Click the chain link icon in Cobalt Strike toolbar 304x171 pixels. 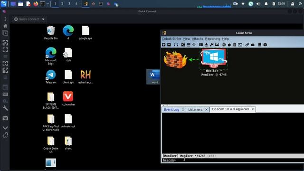pos(247,45)
